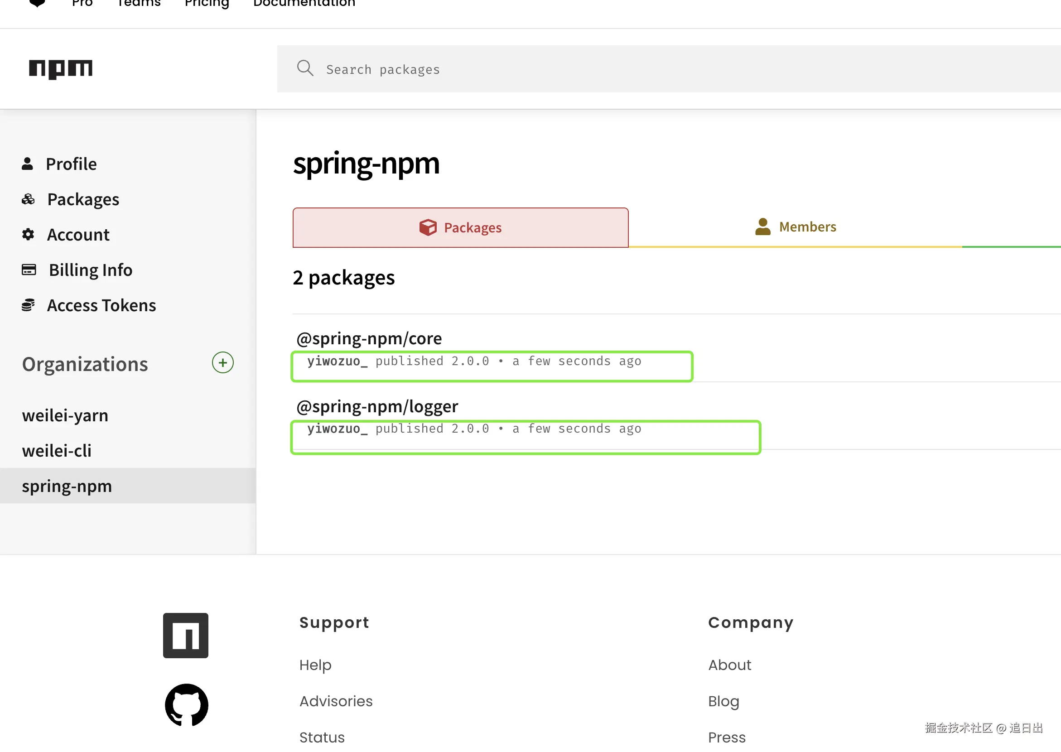
Task: Switch to the Packages tab
Action: [x=460, y=227]
